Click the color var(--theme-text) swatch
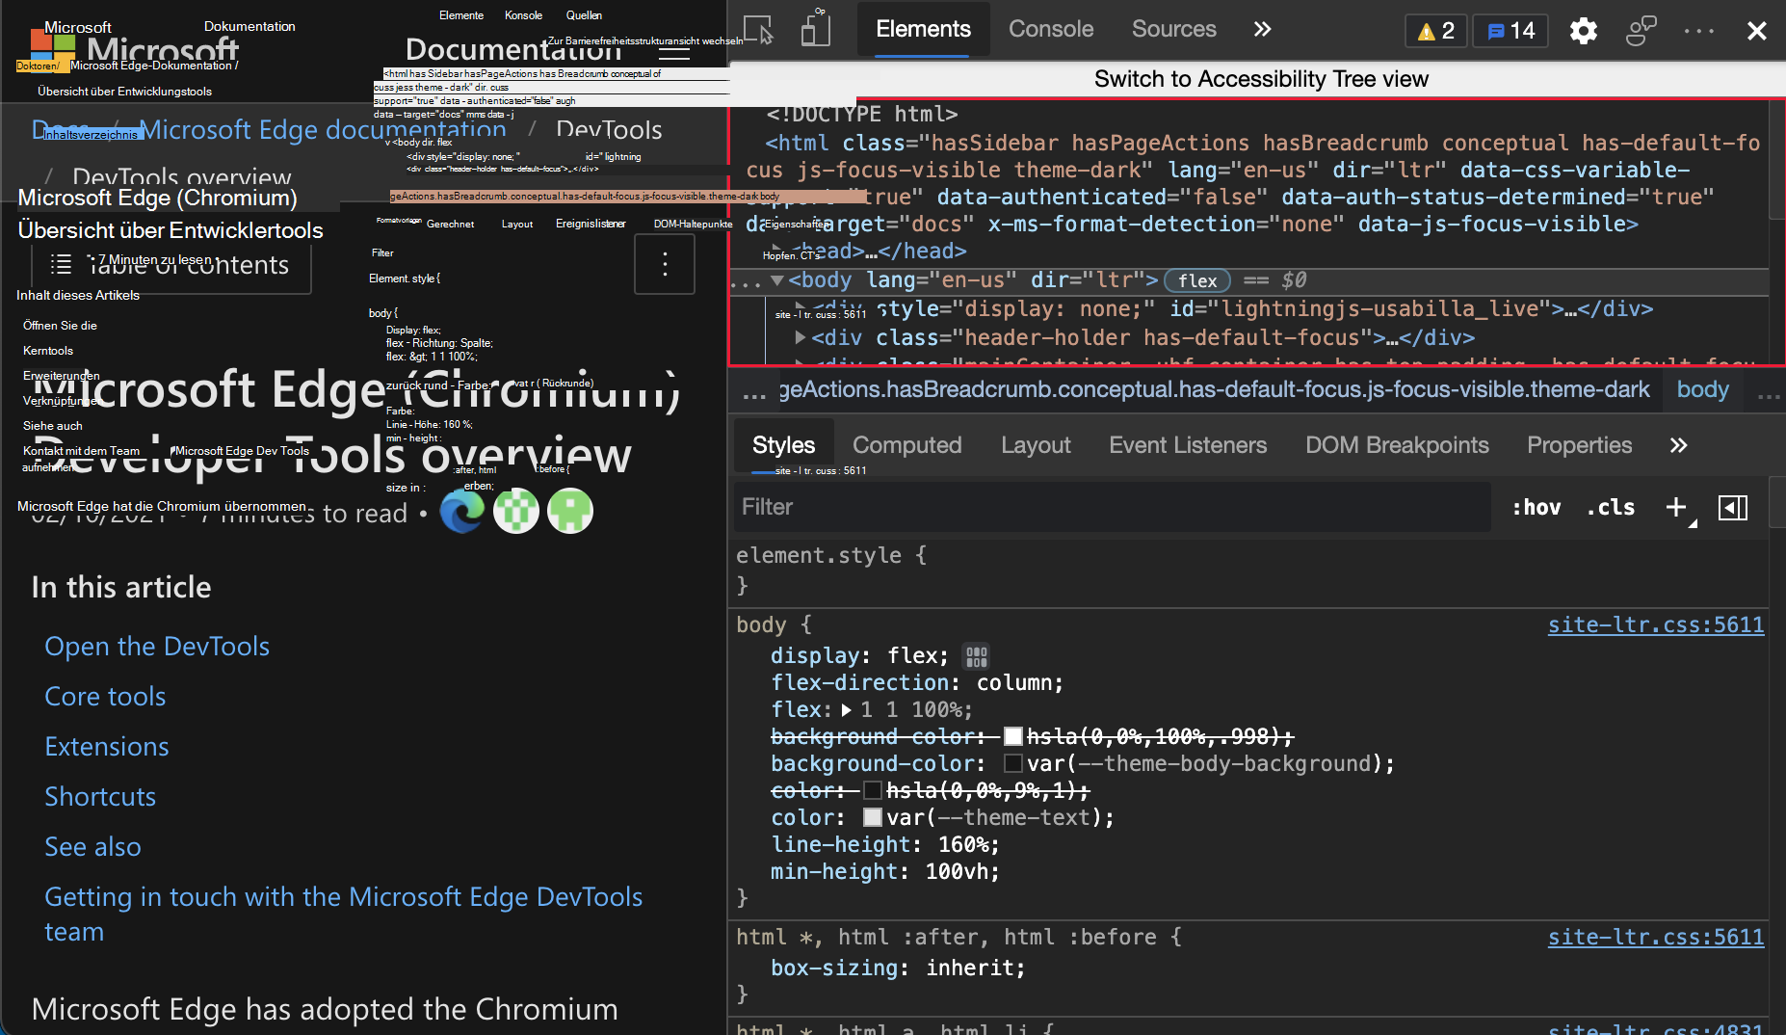 click(x=873, y=818)
